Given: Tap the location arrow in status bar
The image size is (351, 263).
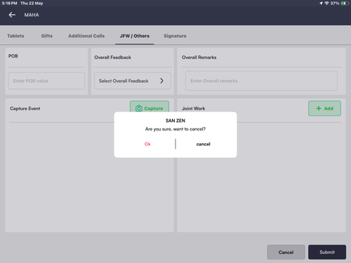Looking at the screenshot, I should pyautogui.click(x=321, y=4).
